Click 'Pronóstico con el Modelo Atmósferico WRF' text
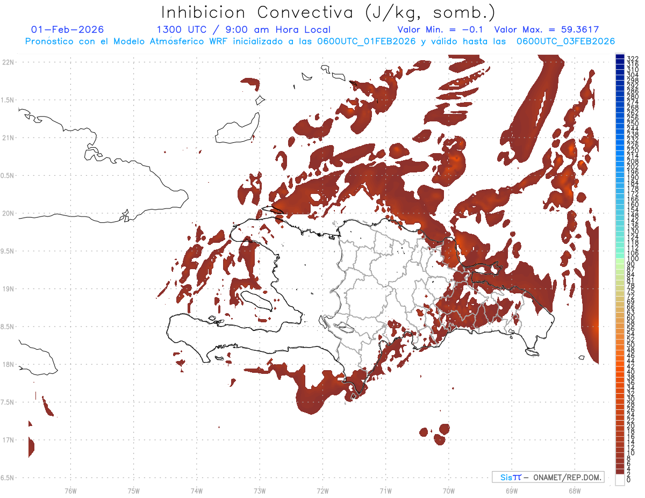 tap(127, 41)
